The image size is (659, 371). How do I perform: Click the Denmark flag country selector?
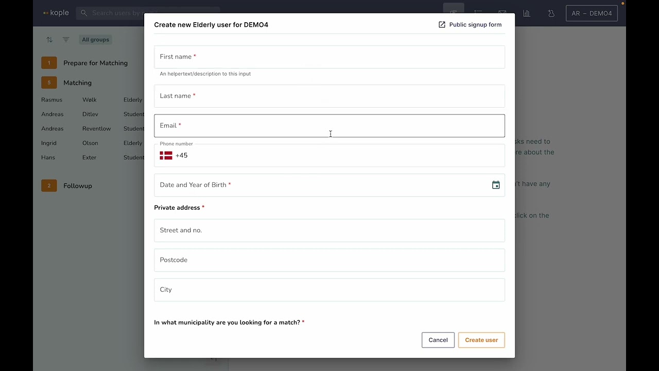tap(166, 156)
